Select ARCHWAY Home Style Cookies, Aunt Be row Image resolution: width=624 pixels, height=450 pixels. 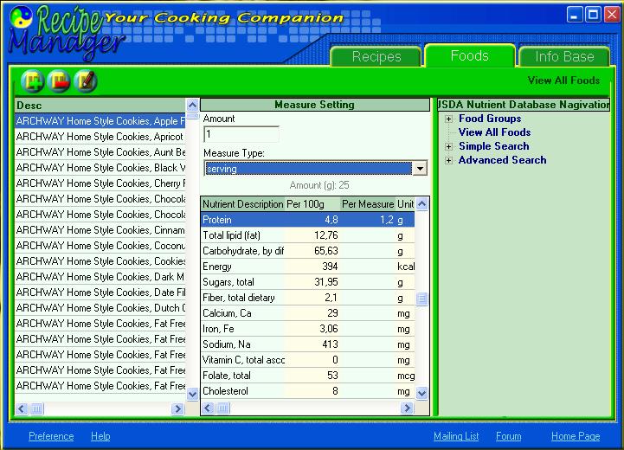coord(100,152)
